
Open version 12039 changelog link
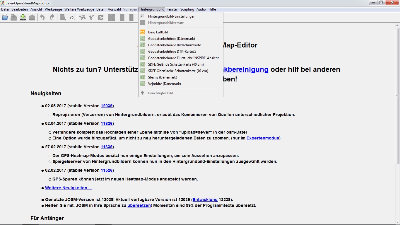point(107,106)
